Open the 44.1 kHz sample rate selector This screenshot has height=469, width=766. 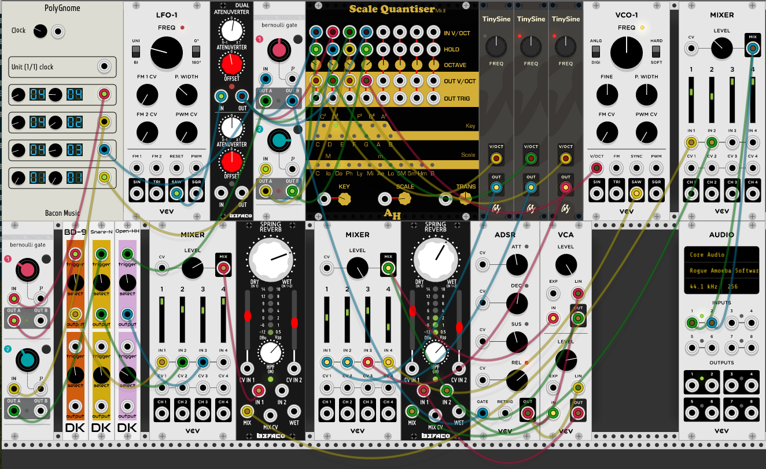coord(704,286)
